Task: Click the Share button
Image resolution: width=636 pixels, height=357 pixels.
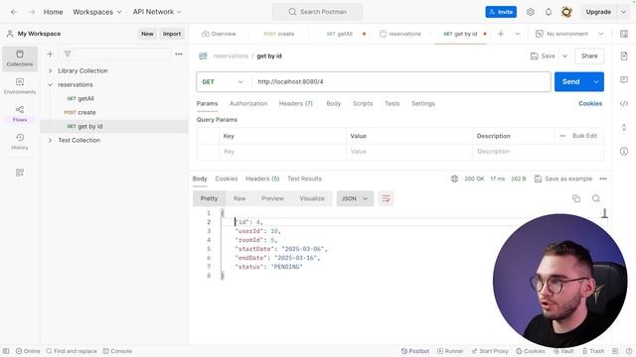Action: [x=589, y=57]
